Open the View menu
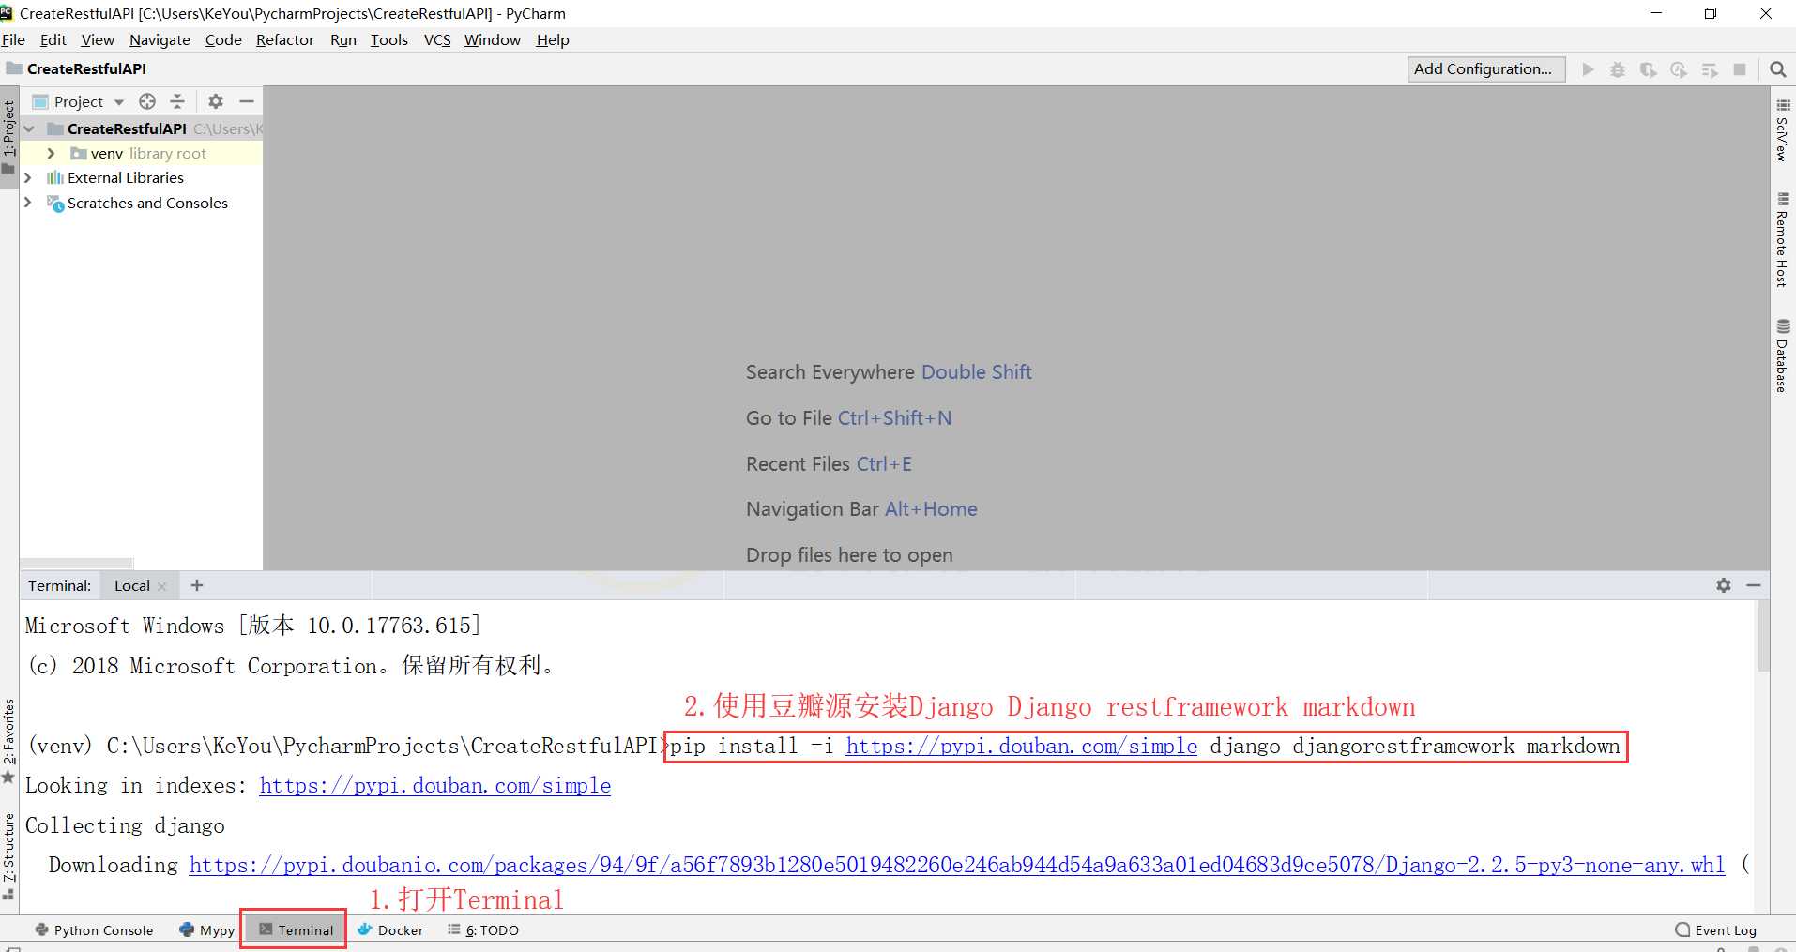The width and height of the screenshot is (1796, 952). coord(98,39)
